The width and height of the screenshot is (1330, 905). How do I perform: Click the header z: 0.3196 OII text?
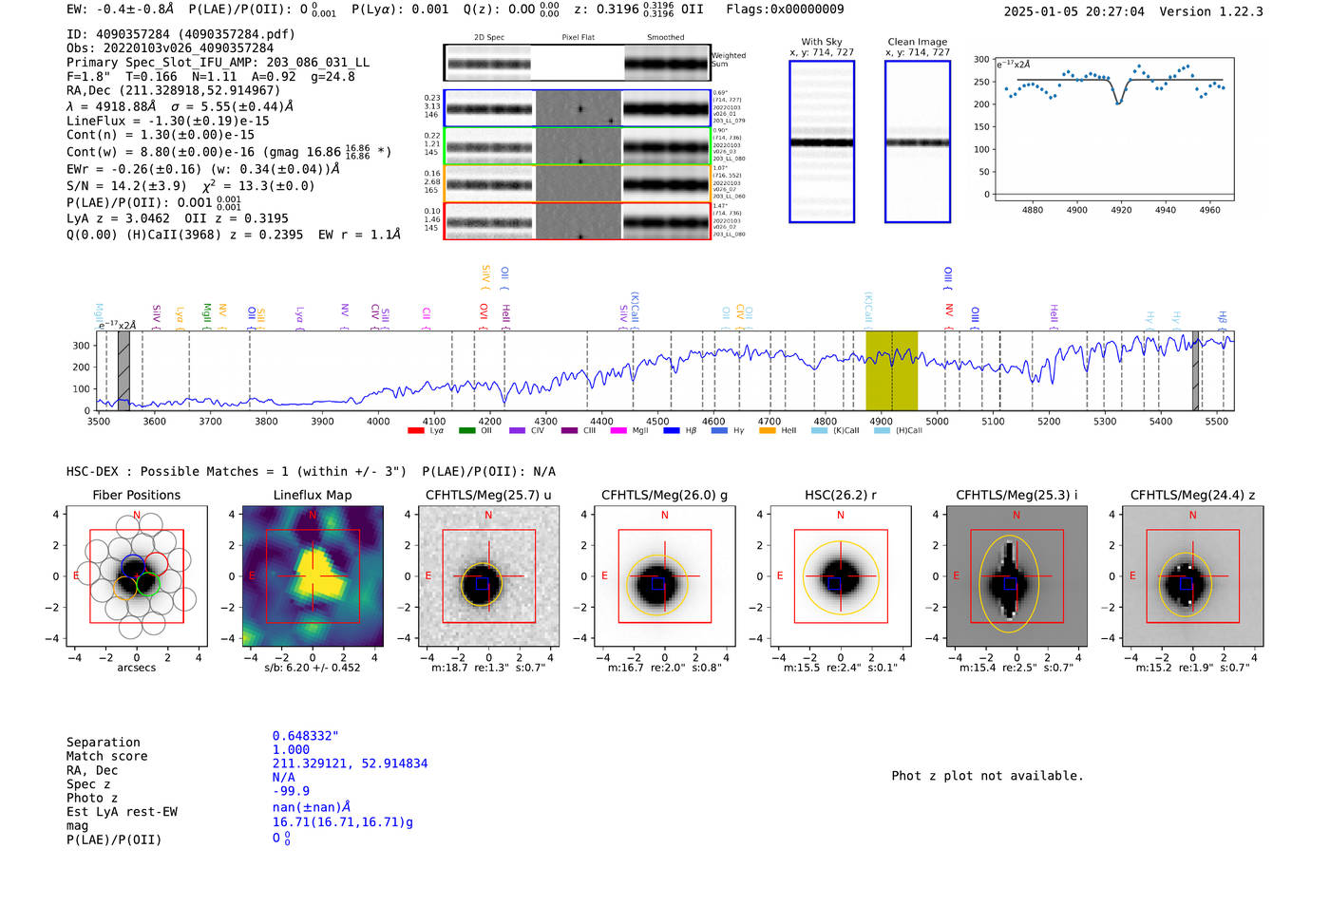639,9
